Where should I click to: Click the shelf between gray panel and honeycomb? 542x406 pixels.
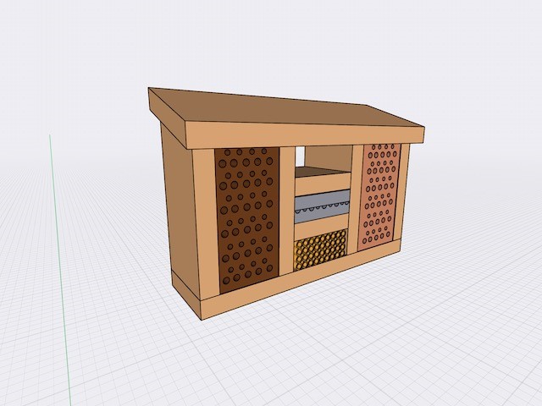coord(322,228)
